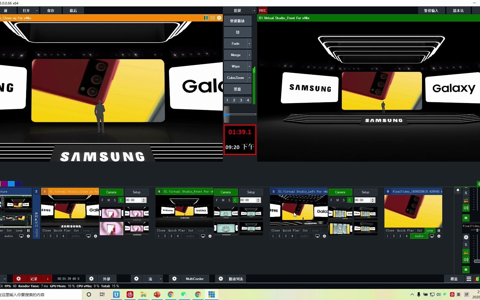Click the Task View taskbar icon

pyautogui.click(x=102, y=294)
